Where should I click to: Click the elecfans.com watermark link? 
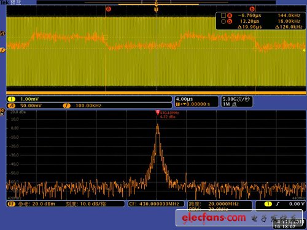click(x=214, y=218)
